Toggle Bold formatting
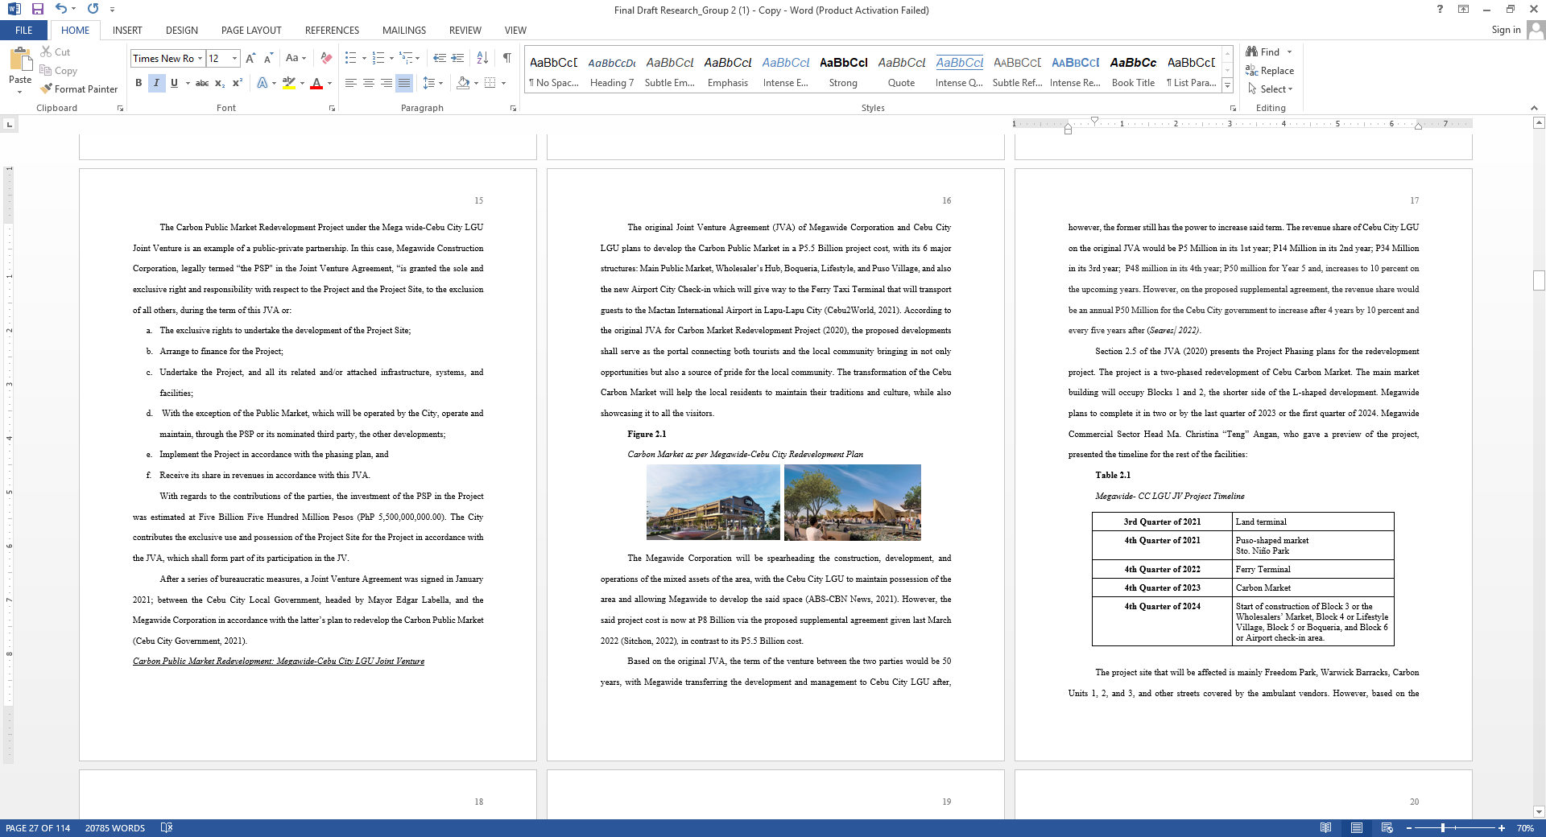This screenshot has height=837, width=1546. (138, 83)
